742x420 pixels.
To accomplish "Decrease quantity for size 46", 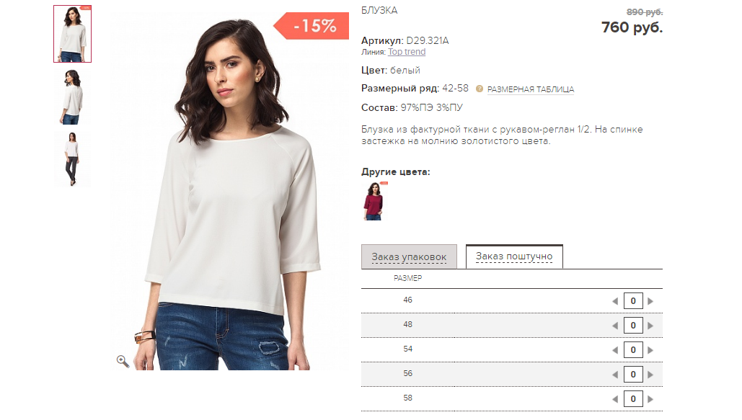I will [615, 301].
